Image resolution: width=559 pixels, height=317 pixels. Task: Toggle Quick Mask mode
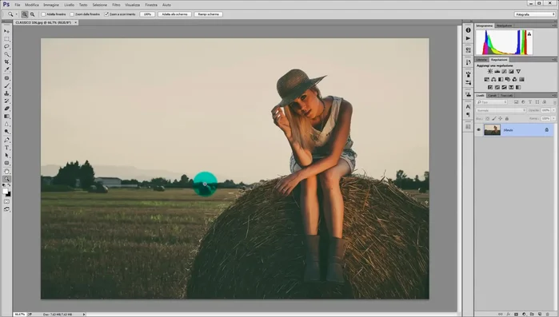6,201
